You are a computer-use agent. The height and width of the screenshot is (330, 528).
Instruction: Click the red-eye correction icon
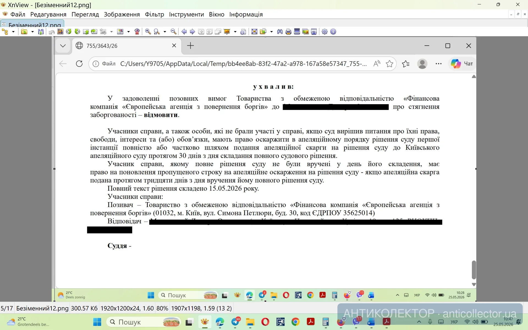[137, 32]
